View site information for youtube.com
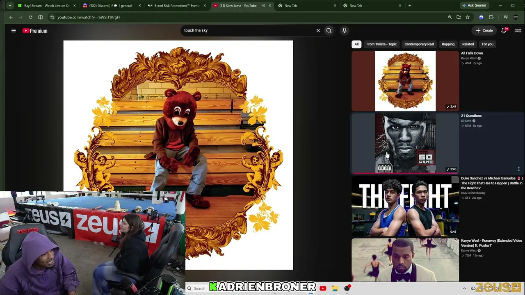This screenshot has height=295, width=525. 52,17
